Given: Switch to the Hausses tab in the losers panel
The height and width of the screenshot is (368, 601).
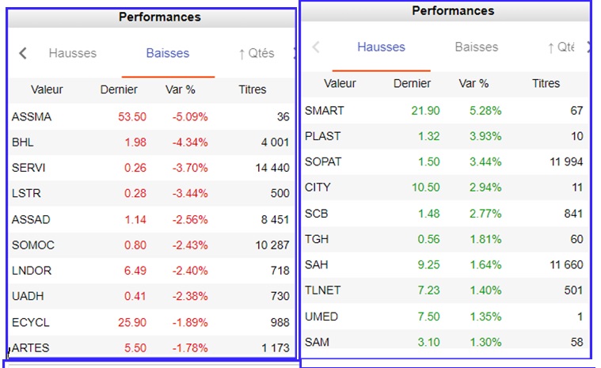Looking at the screenshot, I should click(x=73, y=54).
